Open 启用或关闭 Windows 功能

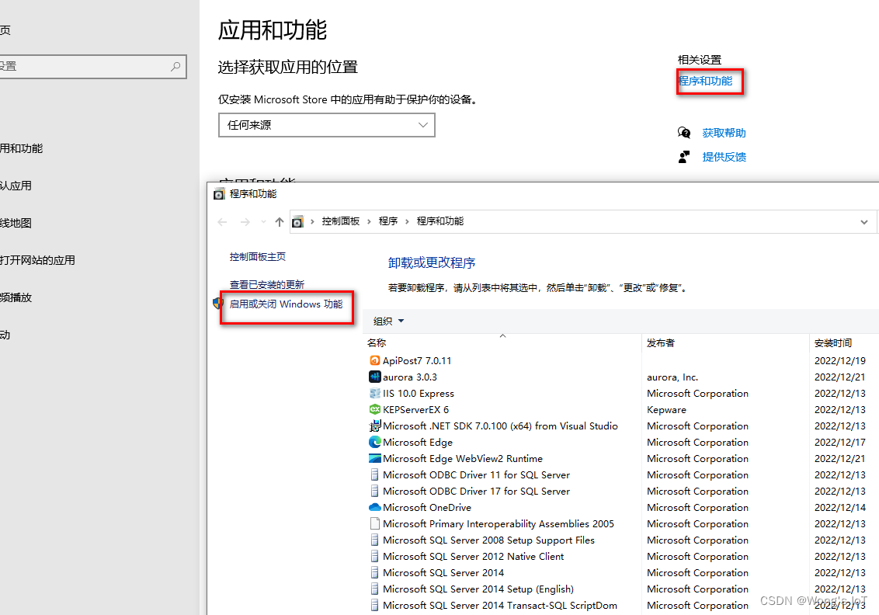click(287, 304)
